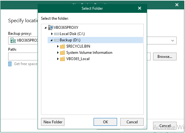Viewport: 185px width, 133px height.
Task: Expand the $RECYCLE.BIN folder
Action: tap(58, 46)
